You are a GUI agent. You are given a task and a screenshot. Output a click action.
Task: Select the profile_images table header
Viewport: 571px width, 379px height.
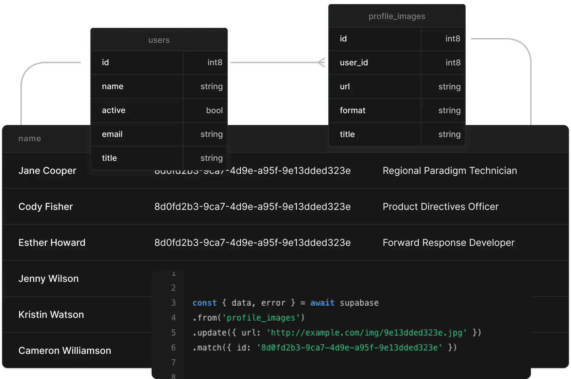click(x=397, y=16)
